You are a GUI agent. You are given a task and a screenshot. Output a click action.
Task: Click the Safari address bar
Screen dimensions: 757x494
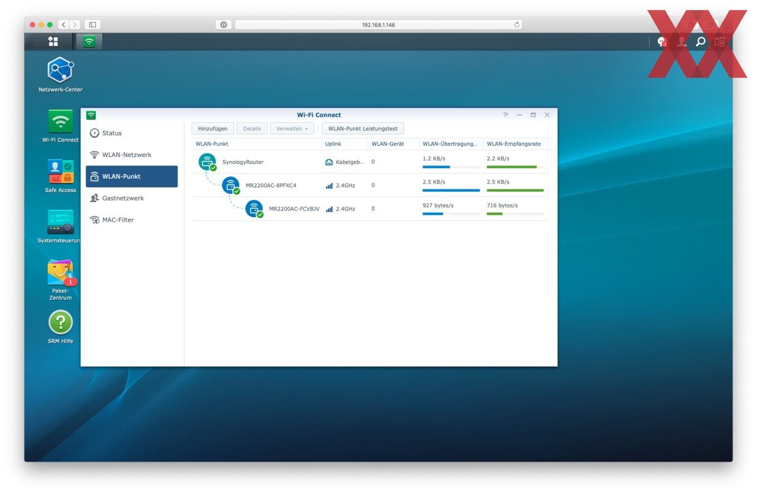[x=378, y=25]
